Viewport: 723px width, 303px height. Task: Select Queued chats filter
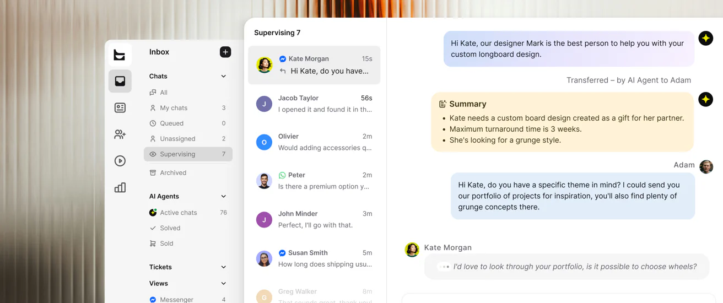(188, 123)
